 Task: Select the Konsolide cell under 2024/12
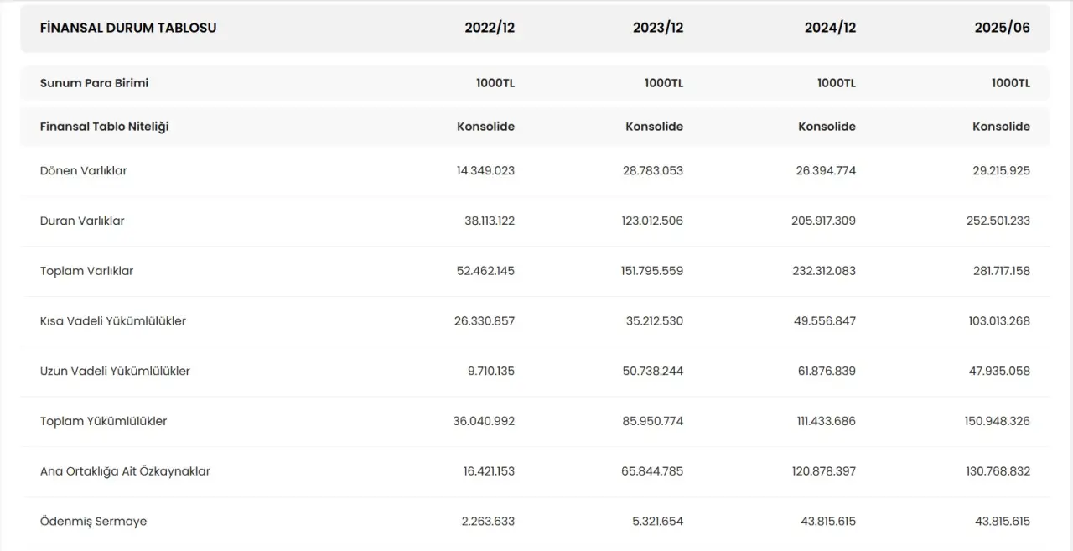tap(827, 127)
